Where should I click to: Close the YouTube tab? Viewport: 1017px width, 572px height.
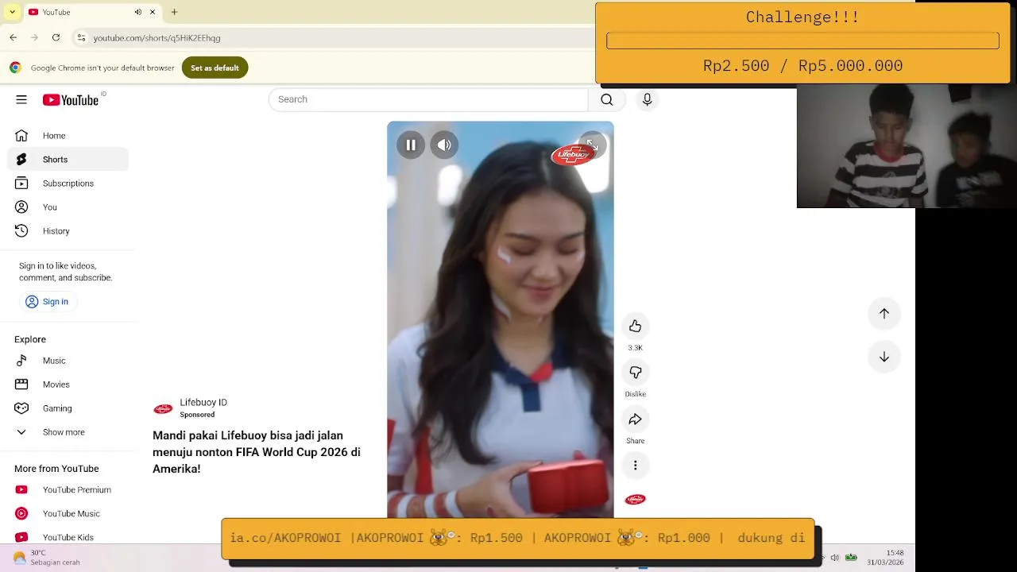pos(153,12)
